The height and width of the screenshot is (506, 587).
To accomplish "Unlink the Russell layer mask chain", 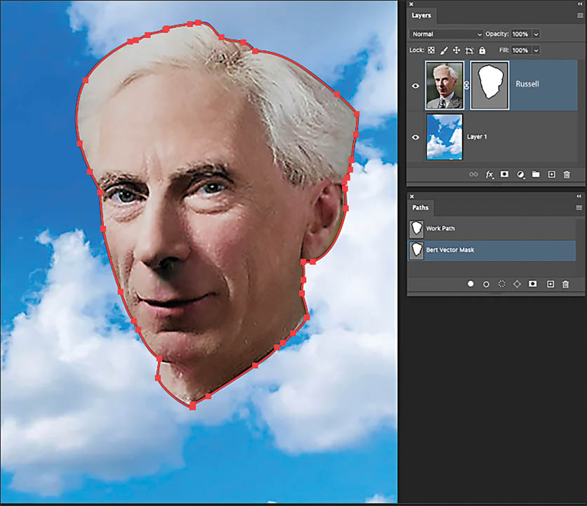I will point(467,86).
